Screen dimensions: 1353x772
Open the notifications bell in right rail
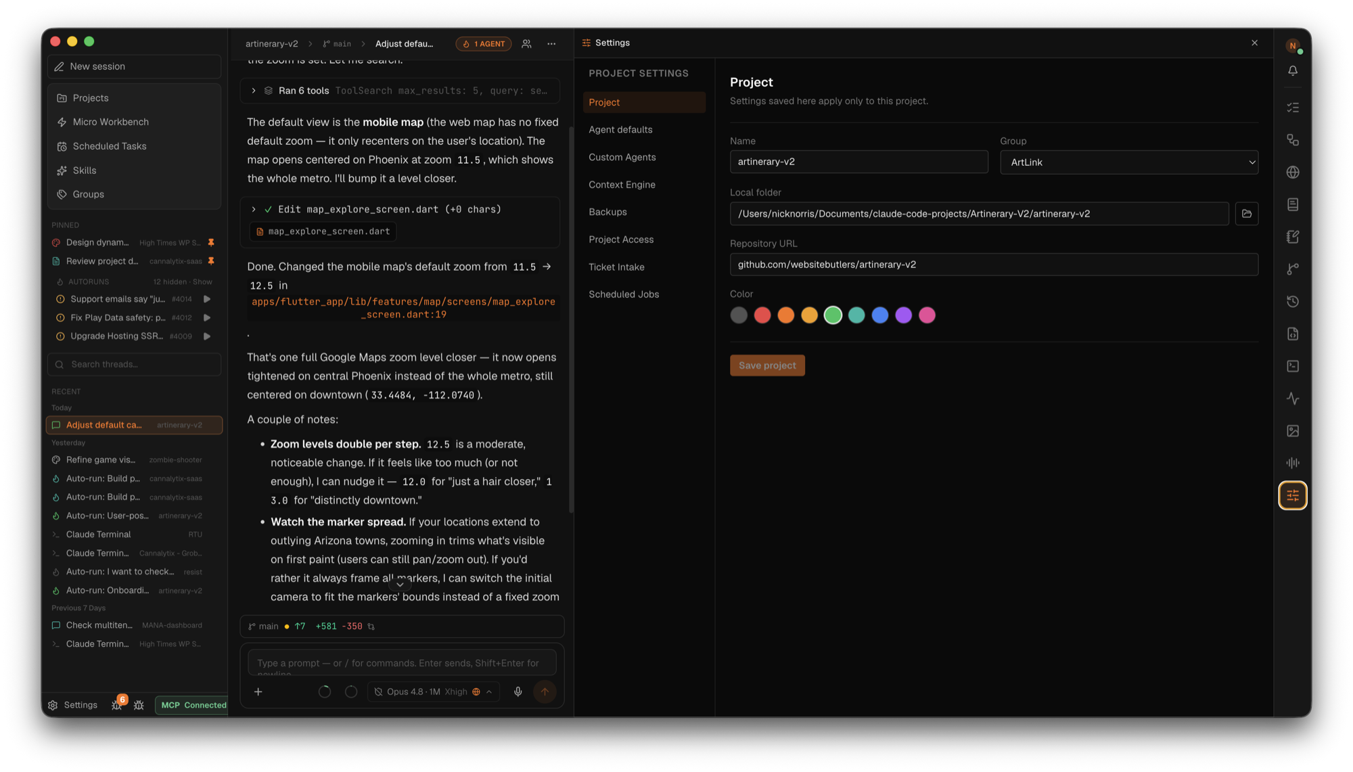(1292, 71)
